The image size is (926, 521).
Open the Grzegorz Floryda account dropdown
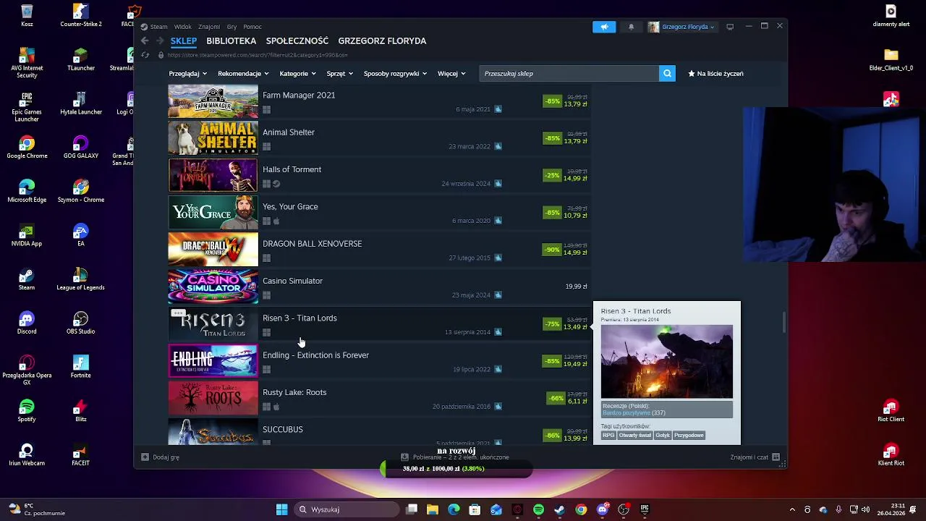click(687, 27)
